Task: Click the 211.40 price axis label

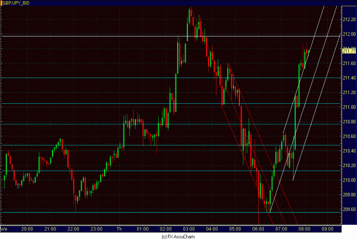Action: (349, 78)
